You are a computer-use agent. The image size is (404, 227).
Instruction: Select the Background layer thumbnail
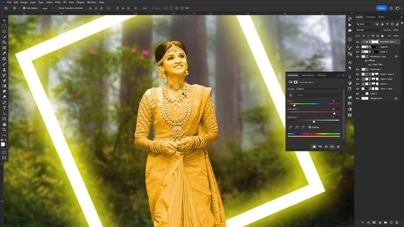tap(365, 98)
